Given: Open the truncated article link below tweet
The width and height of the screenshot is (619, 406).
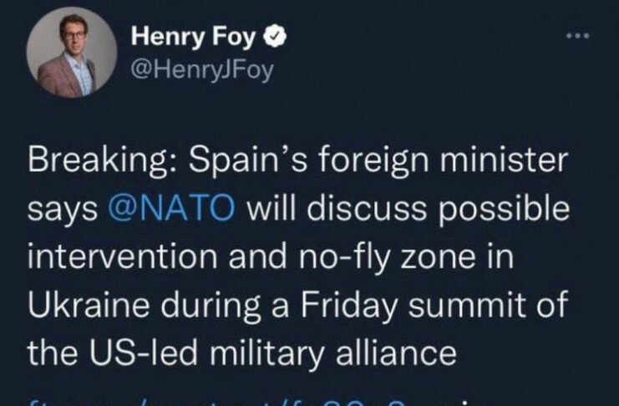Looking at the screenshot, I should click(x=251, y=399).
